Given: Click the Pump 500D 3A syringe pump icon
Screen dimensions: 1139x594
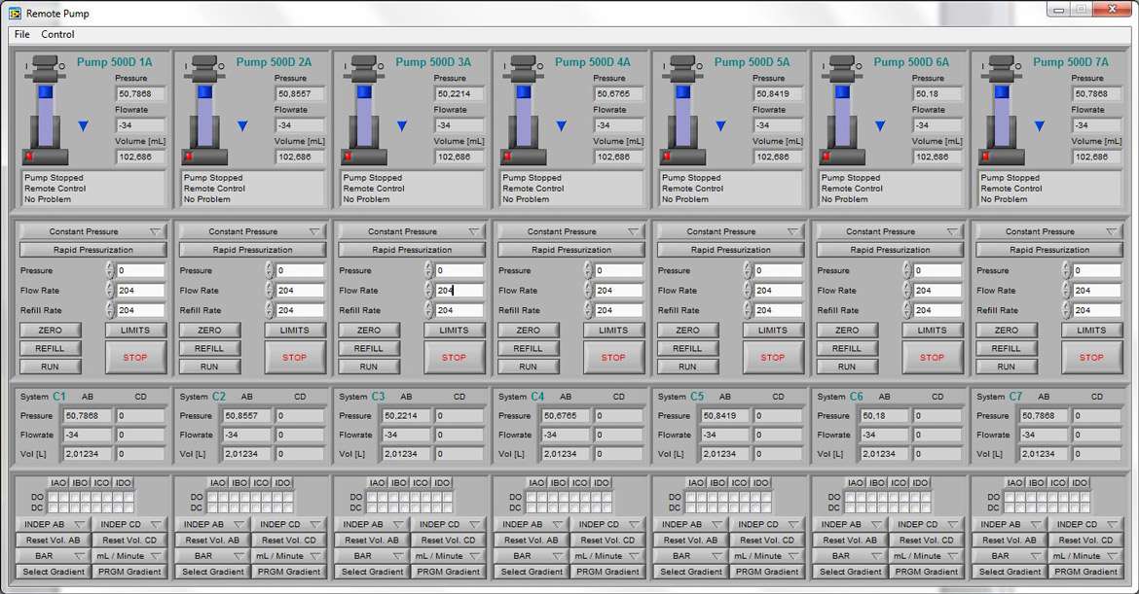Looking at the screenshot, I should point(364,110).
